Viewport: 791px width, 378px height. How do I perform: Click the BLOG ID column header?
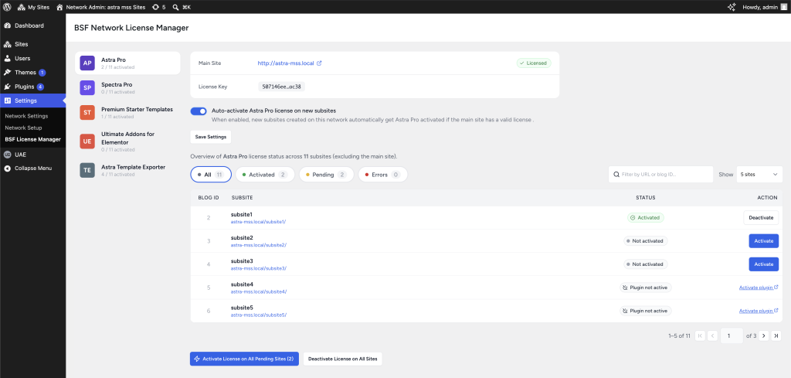209,198
